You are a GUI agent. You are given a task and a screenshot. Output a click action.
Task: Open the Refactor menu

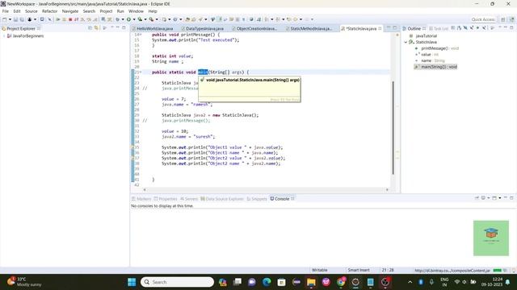[x=50, y=11]
